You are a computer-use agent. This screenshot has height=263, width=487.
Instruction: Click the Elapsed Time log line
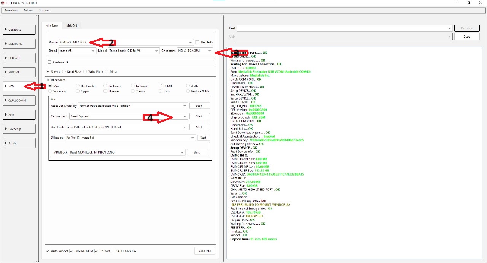[x=253, y=239]
